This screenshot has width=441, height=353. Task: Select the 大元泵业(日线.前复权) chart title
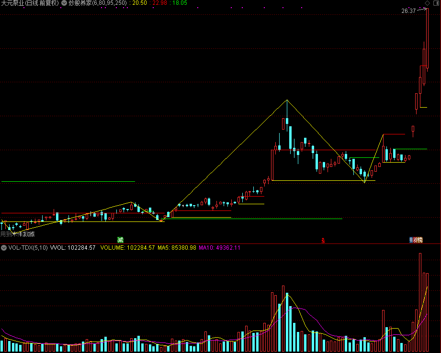coord(30,3)
